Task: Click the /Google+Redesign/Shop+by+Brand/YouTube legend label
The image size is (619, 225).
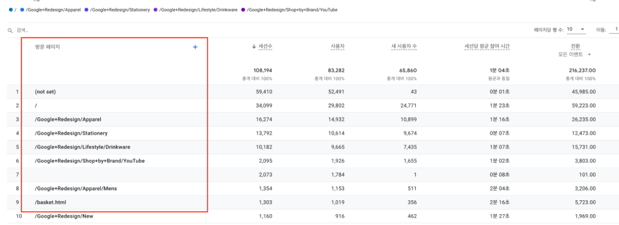Action: click(293, 10)
